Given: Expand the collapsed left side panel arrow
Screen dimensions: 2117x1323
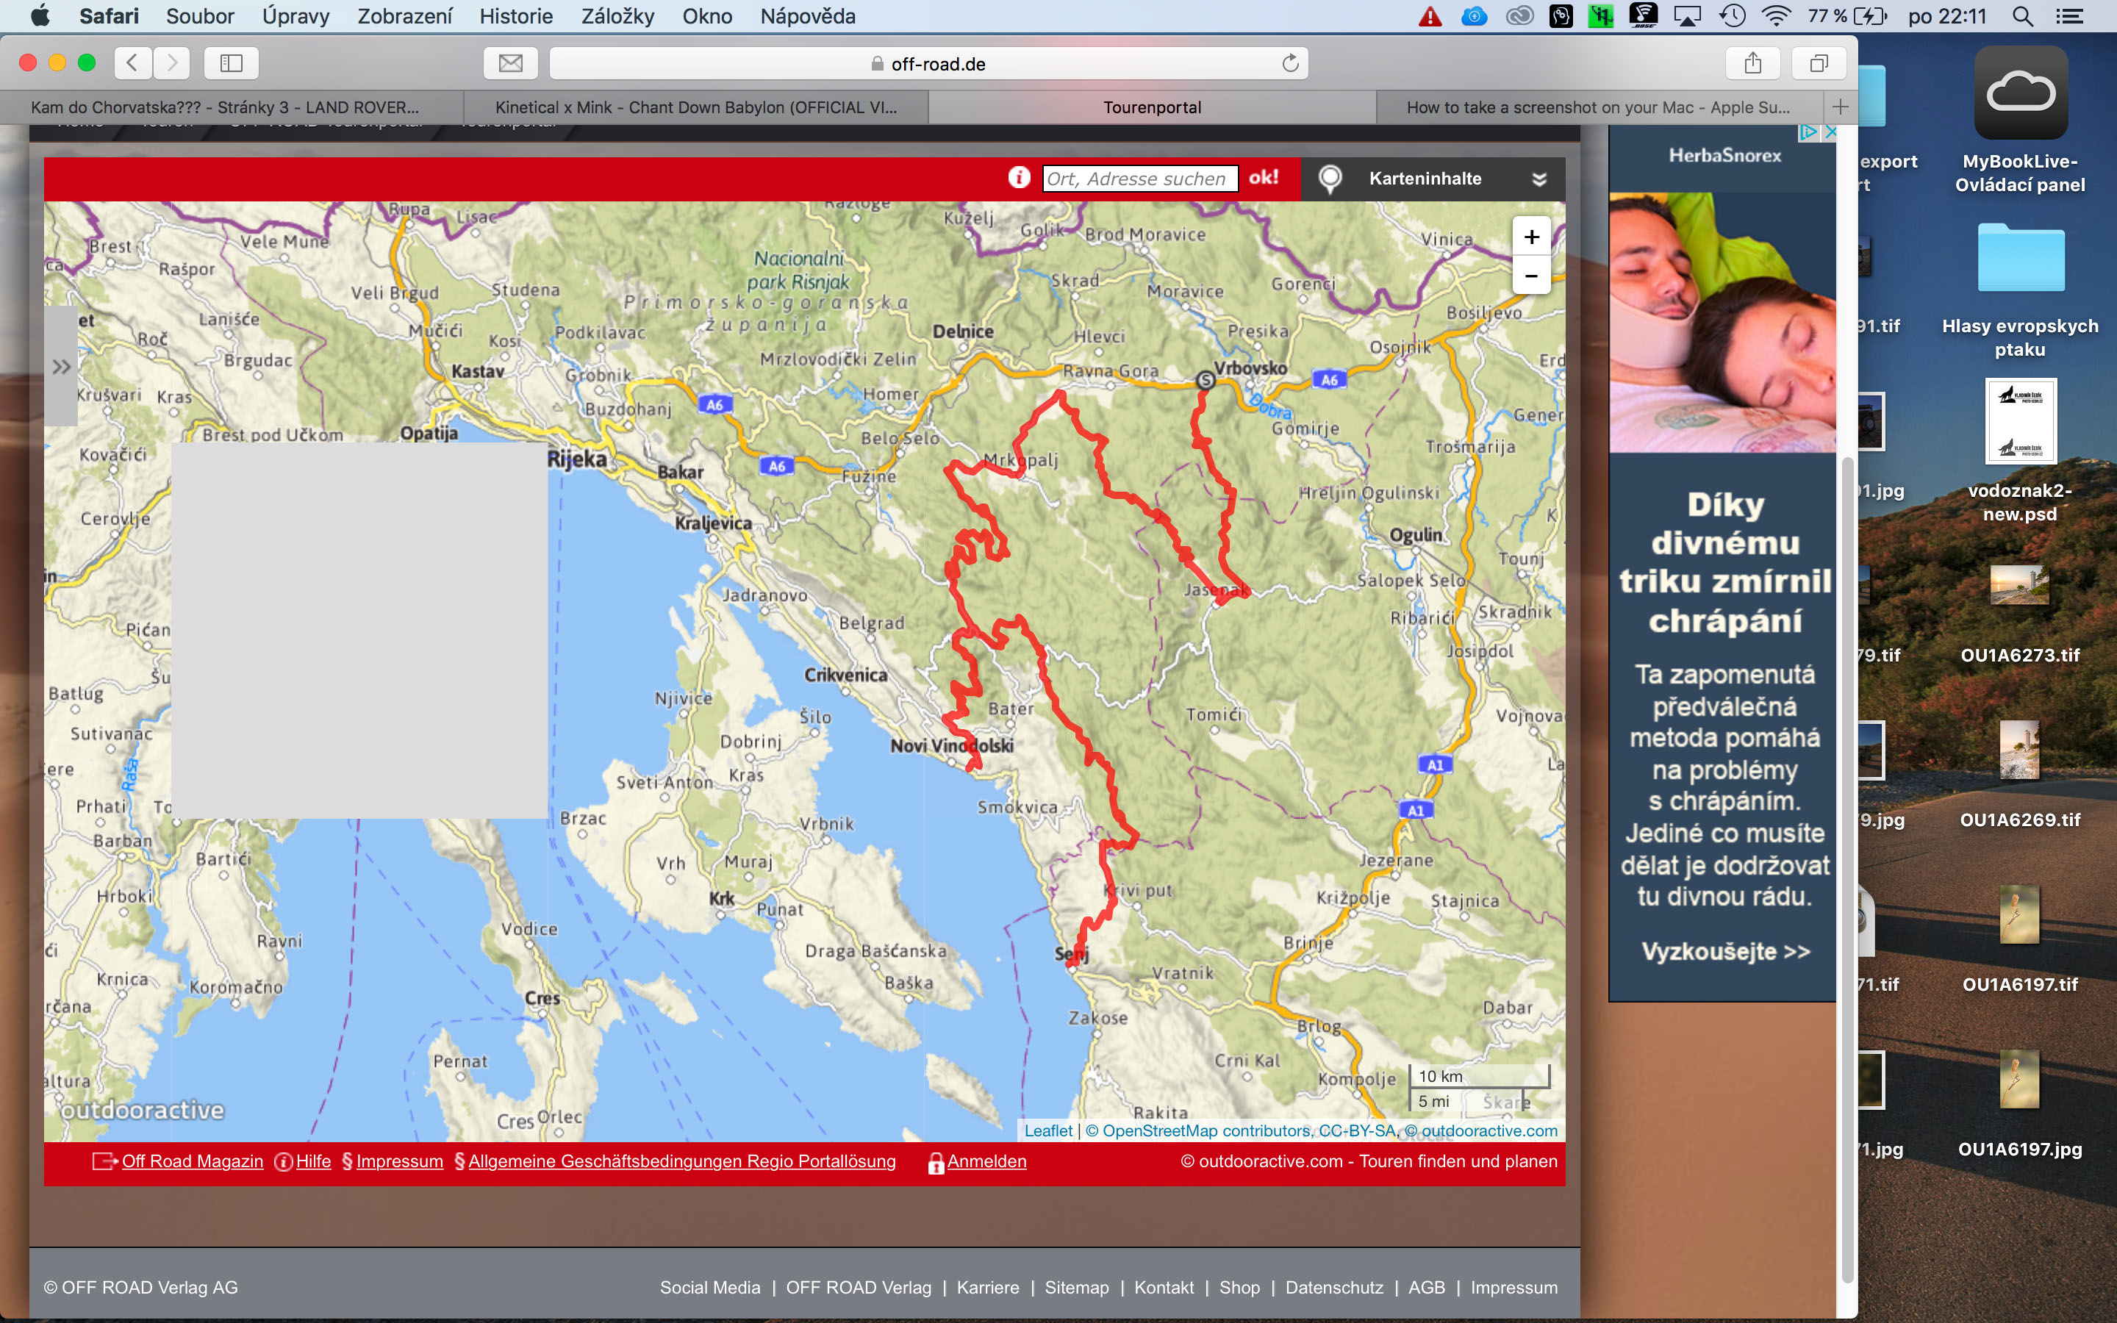Looking at the screenshot, I should [60, 367].
